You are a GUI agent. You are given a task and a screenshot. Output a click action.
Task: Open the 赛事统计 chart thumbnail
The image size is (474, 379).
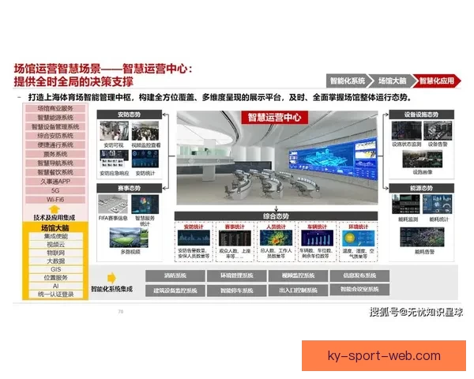[235, 238]
